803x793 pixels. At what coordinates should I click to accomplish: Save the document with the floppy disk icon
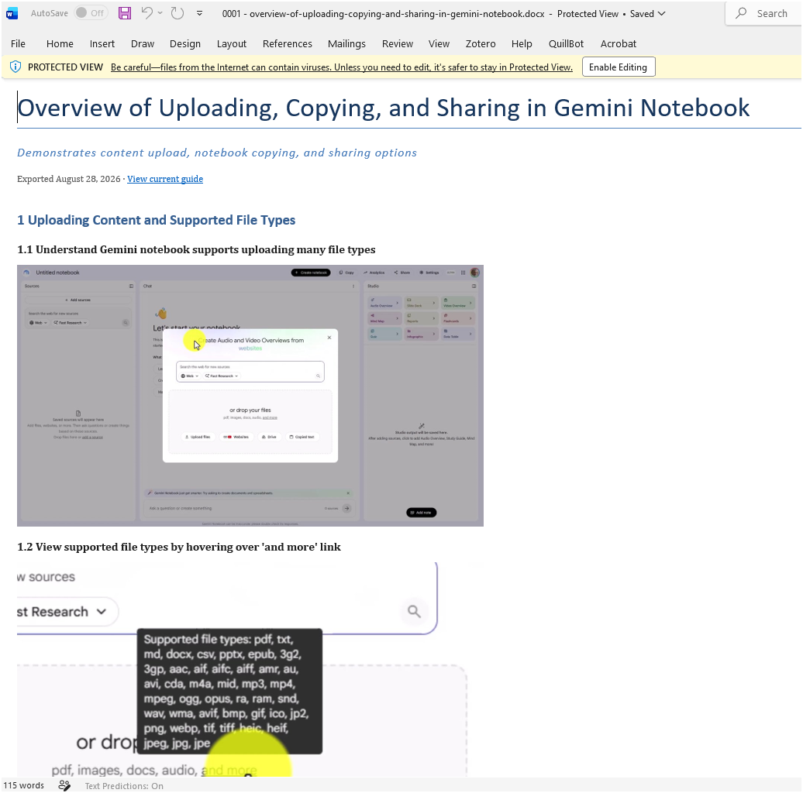(125, 13)
